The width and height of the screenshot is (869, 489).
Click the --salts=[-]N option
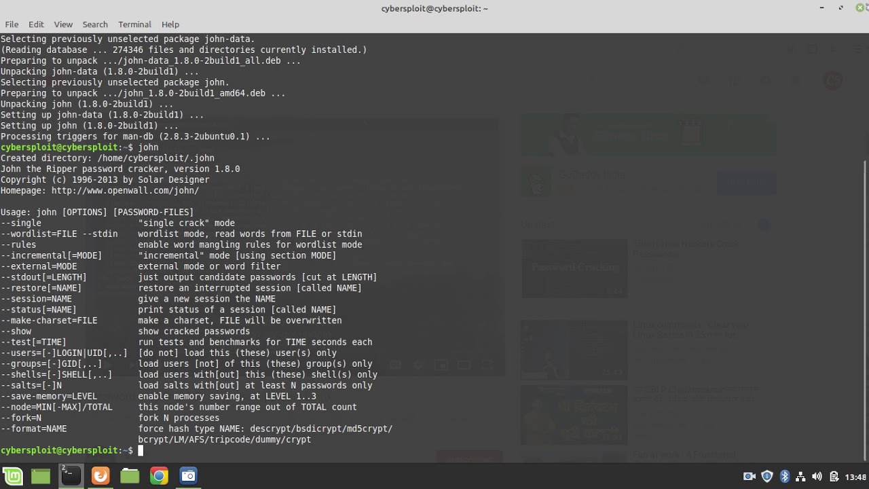pyautogui.click(x=31, y=386)
